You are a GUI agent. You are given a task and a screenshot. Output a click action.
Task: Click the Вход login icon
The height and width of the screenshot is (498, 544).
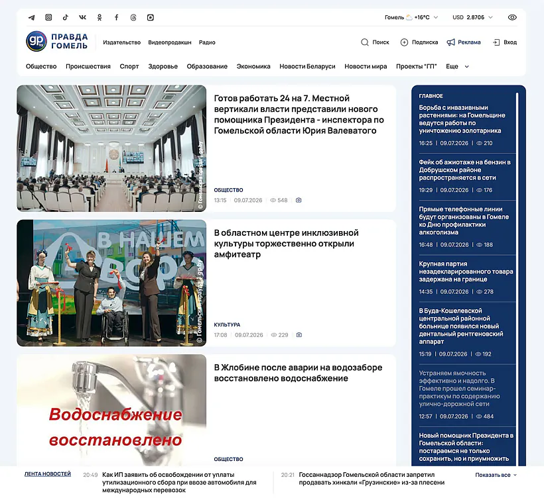(496, 42)
